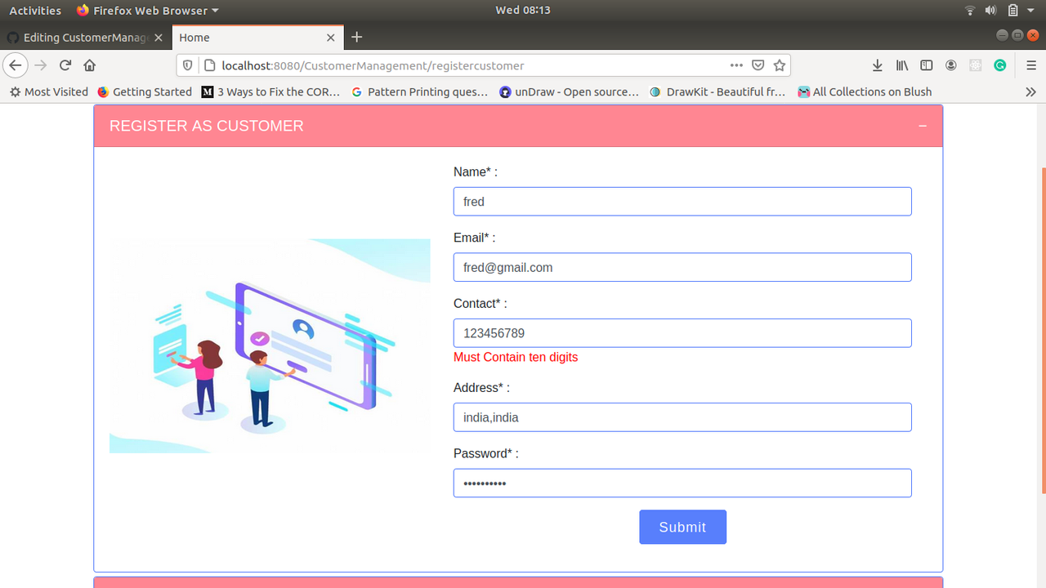Screen dimensions: 1046x588
Task: Open the Firefox Account icon
Action: pyautogui.click(x=950, y=65)
